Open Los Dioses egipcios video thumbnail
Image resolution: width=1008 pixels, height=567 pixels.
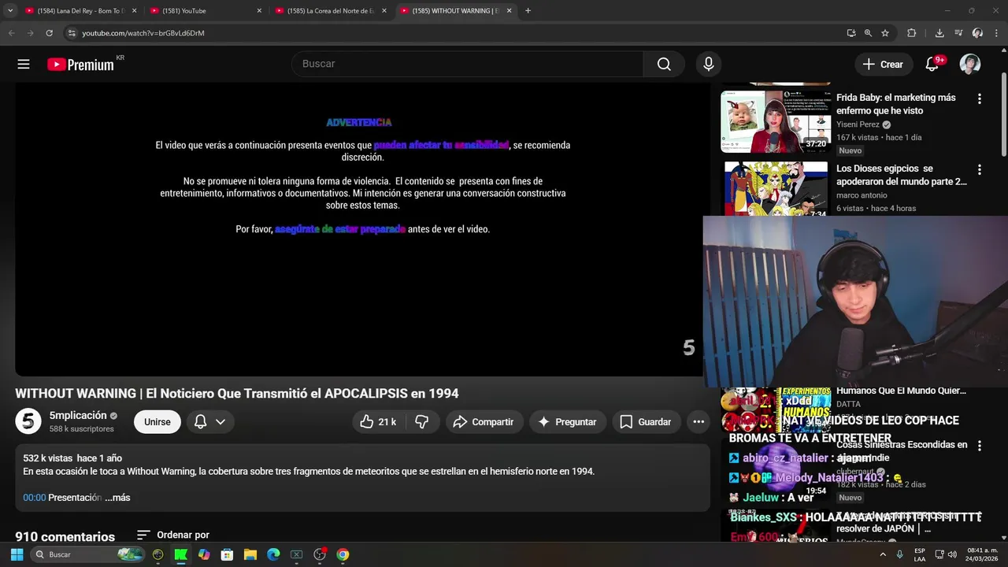[776, 189]
